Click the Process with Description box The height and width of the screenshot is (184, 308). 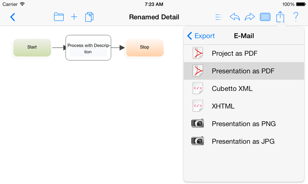pyautogui.click(x=88, y=48)
